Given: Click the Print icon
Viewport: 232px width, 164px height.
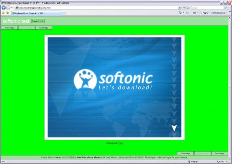Looking at the screenshot, I should (x=194, y=13).
